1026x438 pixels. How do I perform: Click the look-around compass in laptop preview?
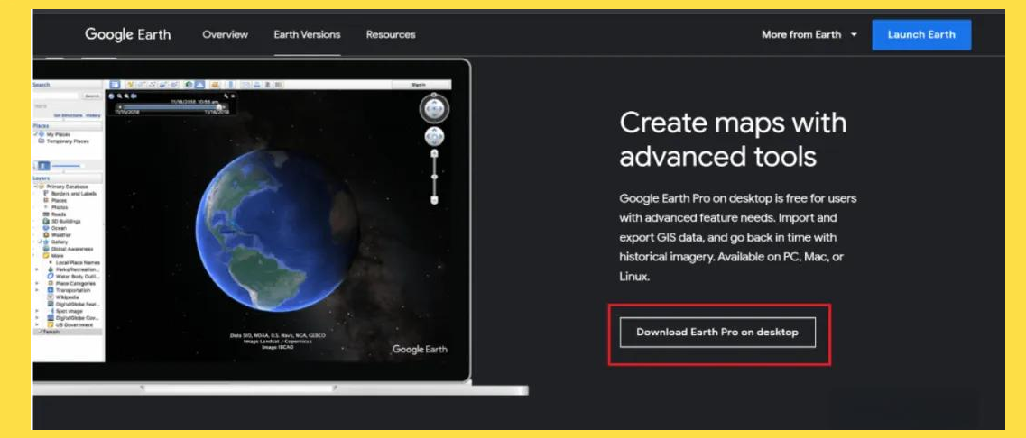tap(434, 108)
